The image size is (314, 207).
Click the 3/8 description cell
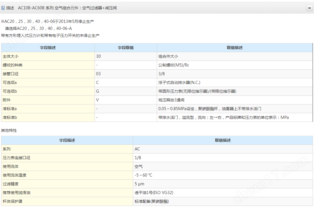point(235,74)
